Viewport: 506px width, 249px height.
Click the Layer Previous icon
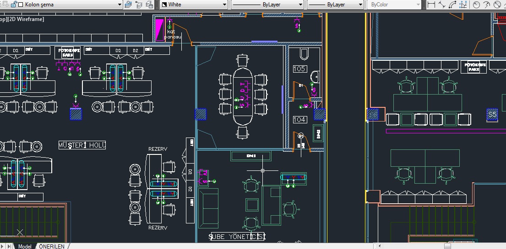tap(139, 5)
